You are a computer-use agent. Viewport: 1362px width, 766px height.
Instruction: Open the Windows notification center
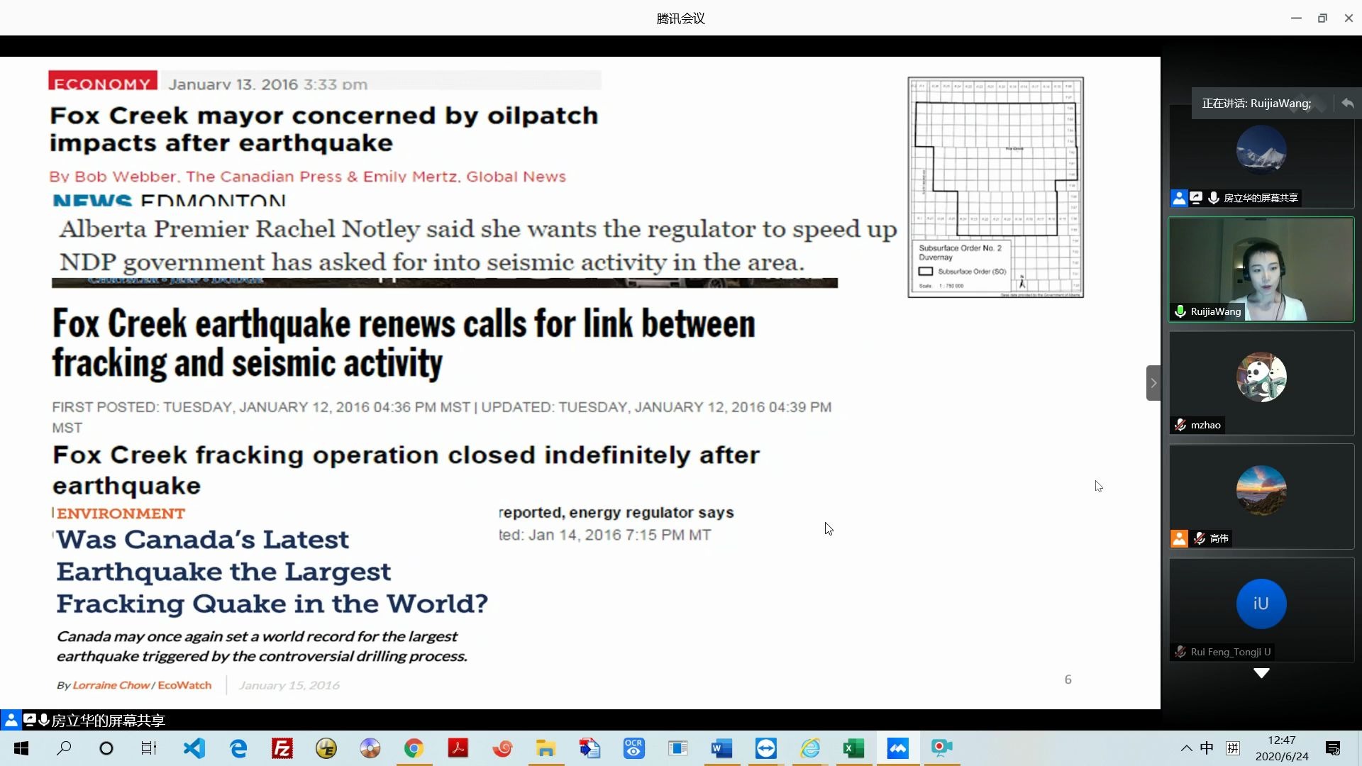click(1333, 748)
